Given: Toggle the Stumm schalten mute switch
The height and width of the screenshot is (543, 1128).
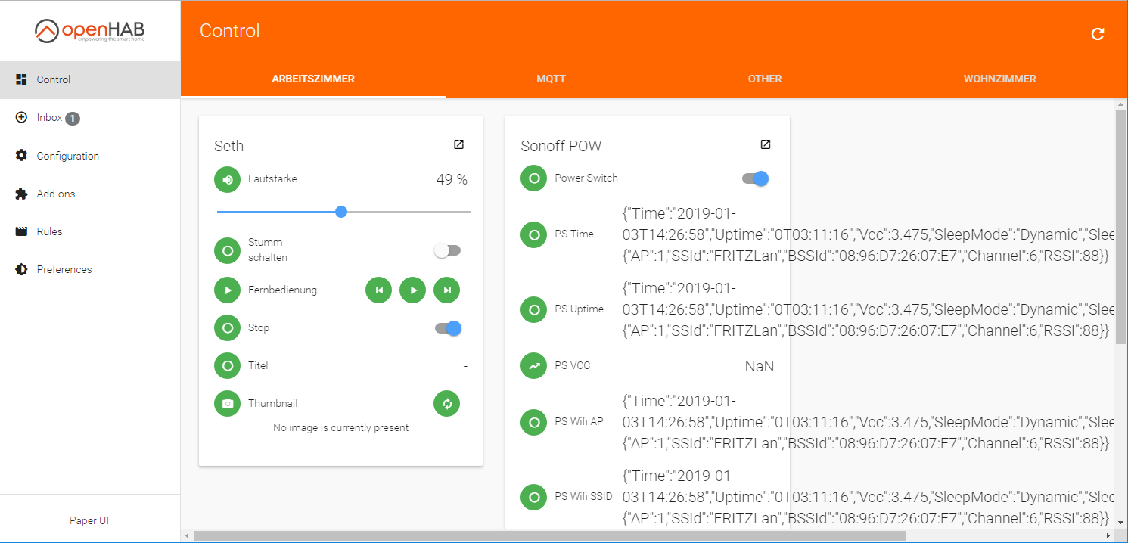Looking at the screenshot, I should (x=447, y=250).
